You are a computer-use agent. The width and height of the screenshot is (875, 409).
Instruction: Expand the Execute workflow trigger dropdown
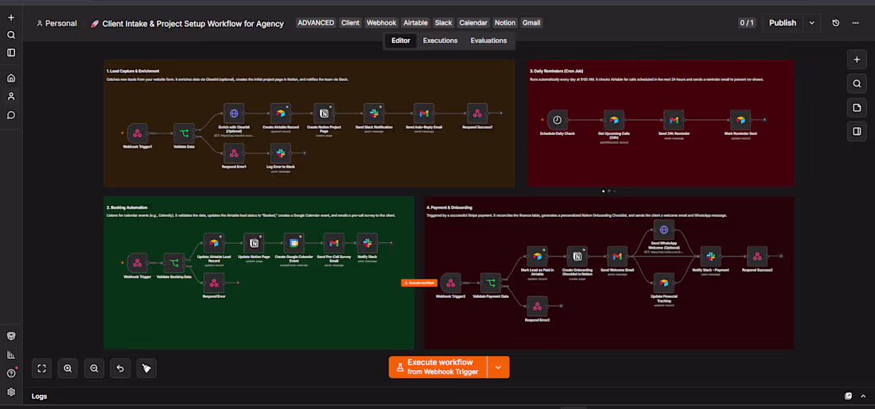(x=498, y=367)
